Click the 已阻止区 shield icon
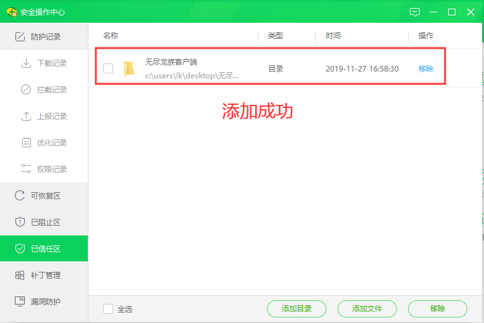The height and width of the screenshot is (323, 484). [20, 222]
